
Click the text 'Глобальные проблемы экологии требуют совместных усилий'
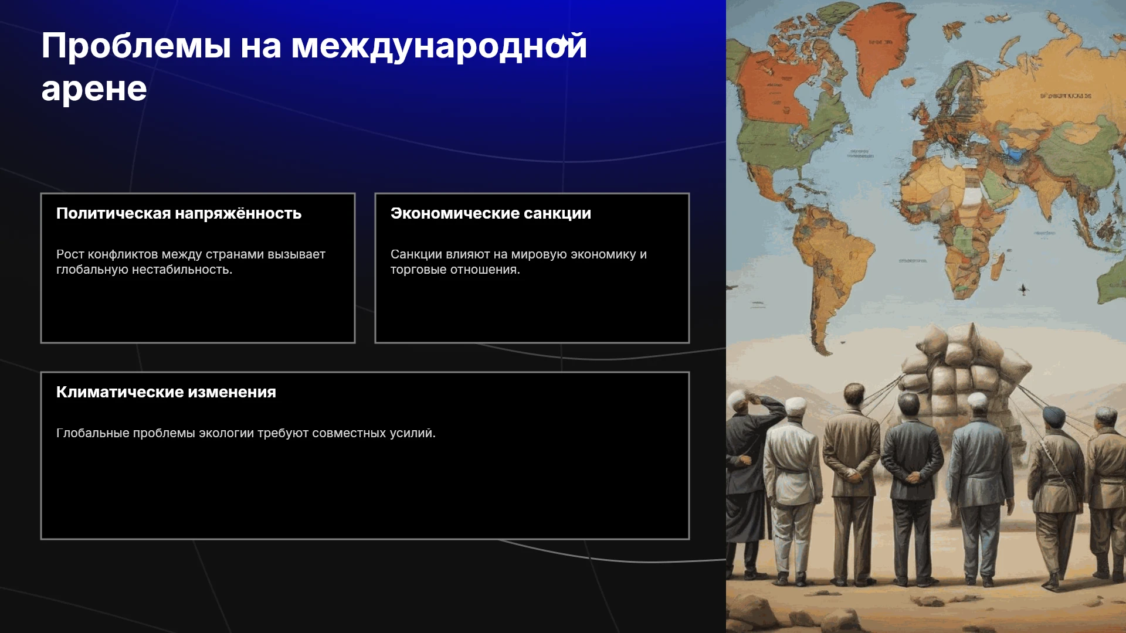246,433
